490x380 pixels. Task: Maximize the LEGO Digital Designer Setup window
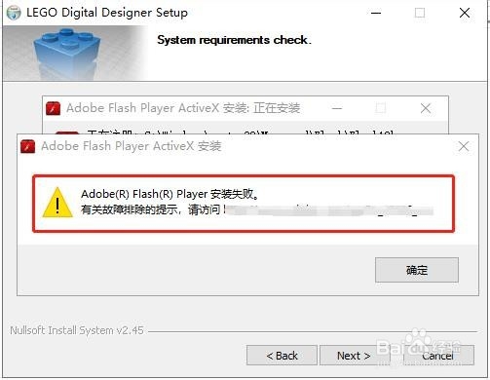pos(420,13)
